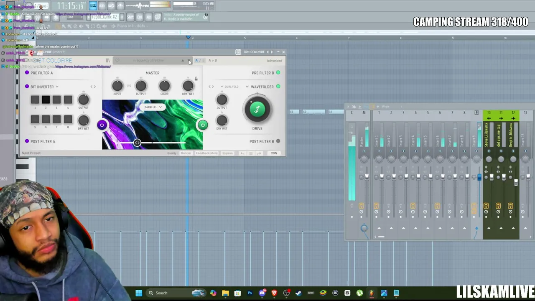Viewport: 535px width, 301px height.
Task: Toggle Bit Inverter bit 2 button
Action: [46, 99]
